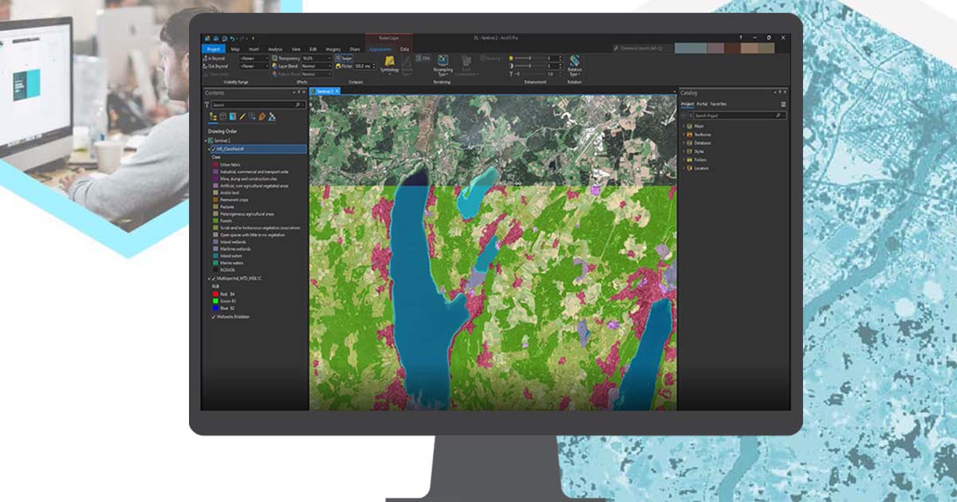Screen dimensions: 957x502
Task: Enable DSA dynamic range adjustment button
Action: tap(423, 56)
